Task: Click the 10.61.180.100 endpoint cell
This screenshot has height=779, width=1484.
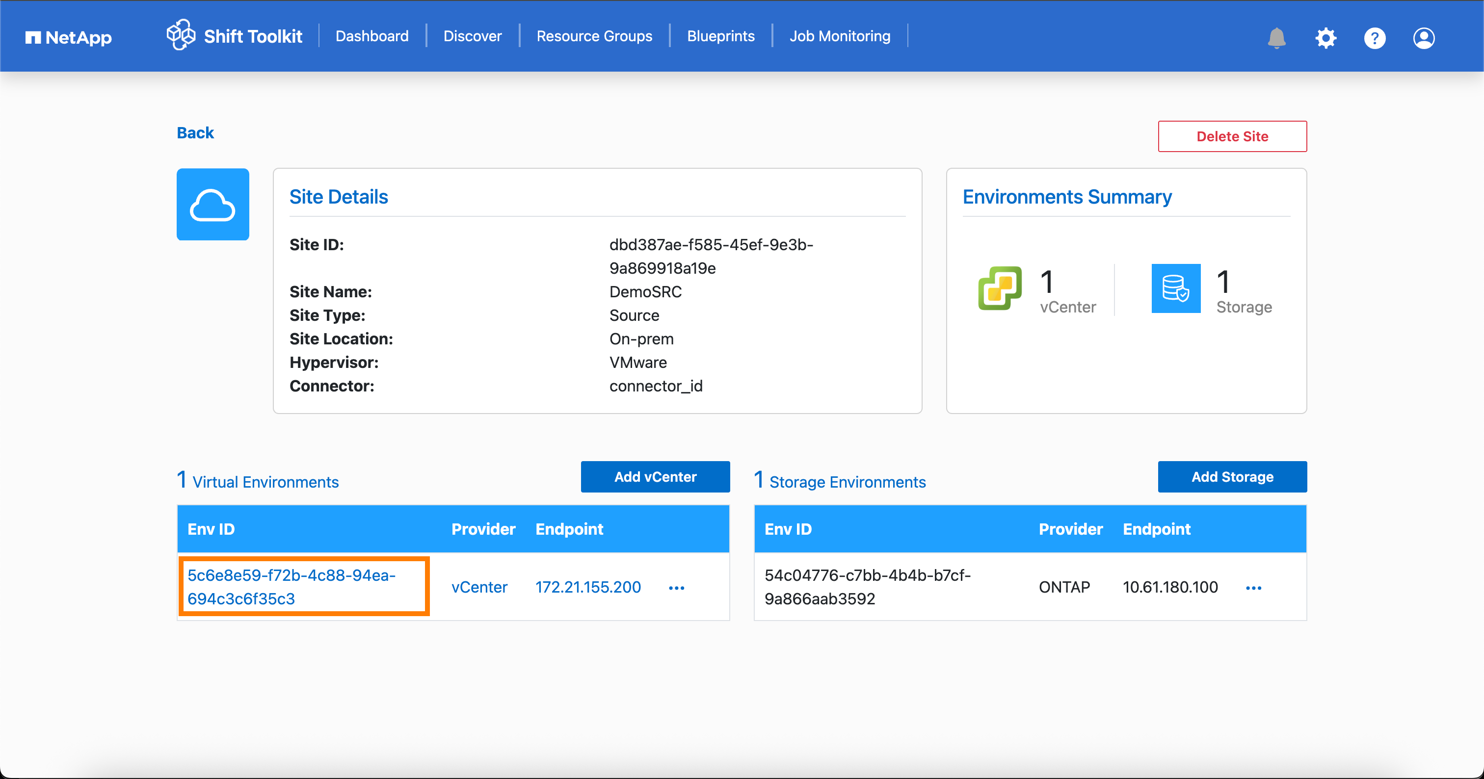Action: point(1170,587)
